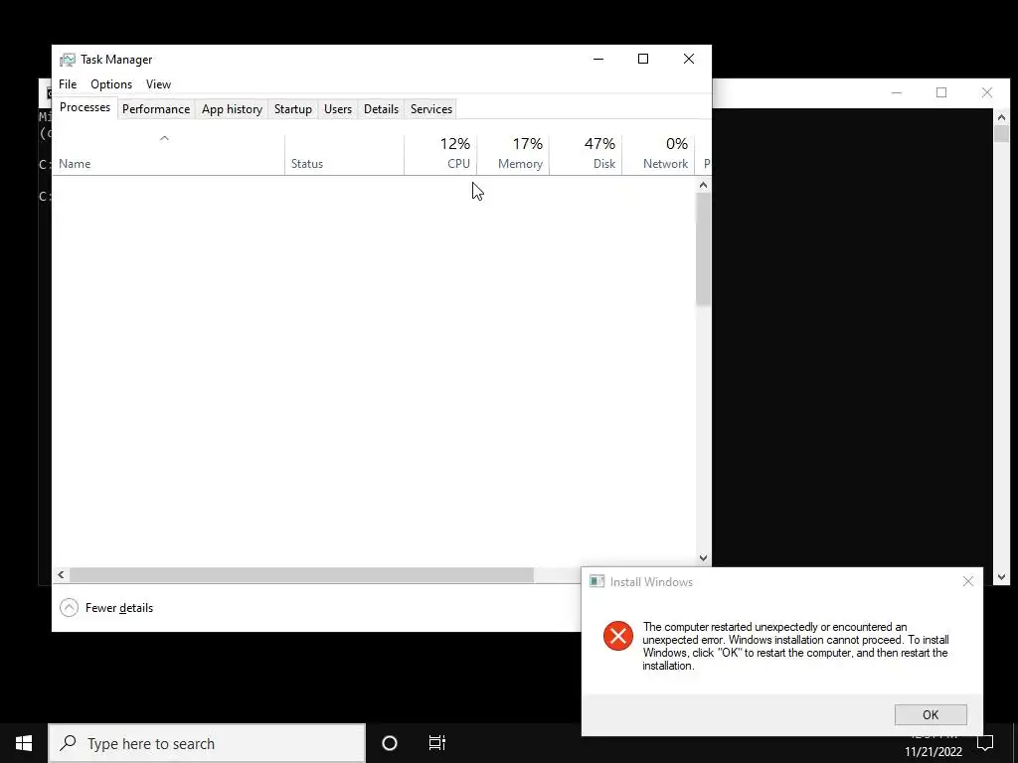Click Task Manager scroll up arrow
Viewport: 1018px width, 763px height.
point(703,186)
